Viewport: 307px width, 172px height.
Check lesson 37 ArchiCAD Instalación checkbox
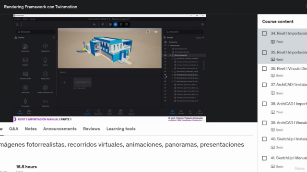(x=264, y=85)
